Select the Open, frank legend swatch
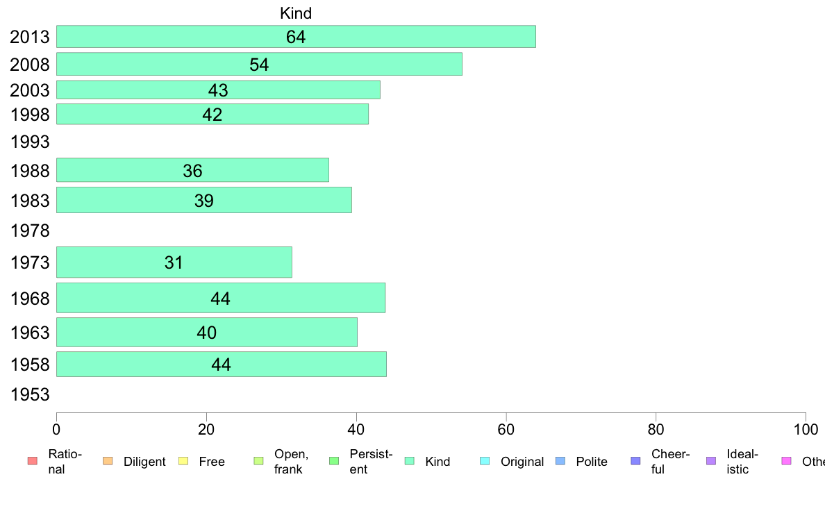Viewport: 825px width, 511px height. [258, 461]
